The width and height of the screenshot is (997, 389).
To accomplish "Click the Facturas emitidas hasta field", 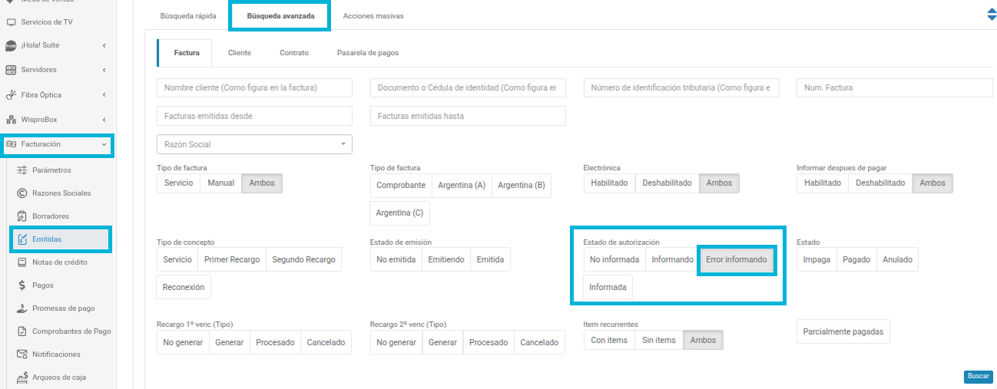I will [x=468, y=116].
